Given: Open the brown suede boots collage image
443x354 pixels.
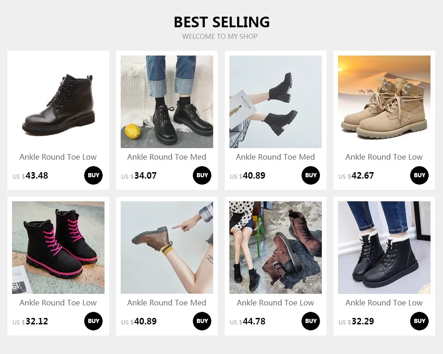Looking at the screenshot, I should pyautogui.click(x=276, y=248).
